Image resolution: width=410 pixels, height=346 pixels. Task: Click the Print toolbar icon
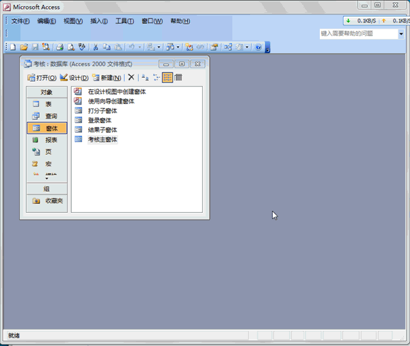click(60, 47)
